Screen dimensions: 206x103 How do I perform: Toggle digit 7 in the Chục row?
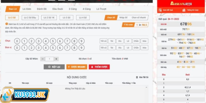click(67, 41)
